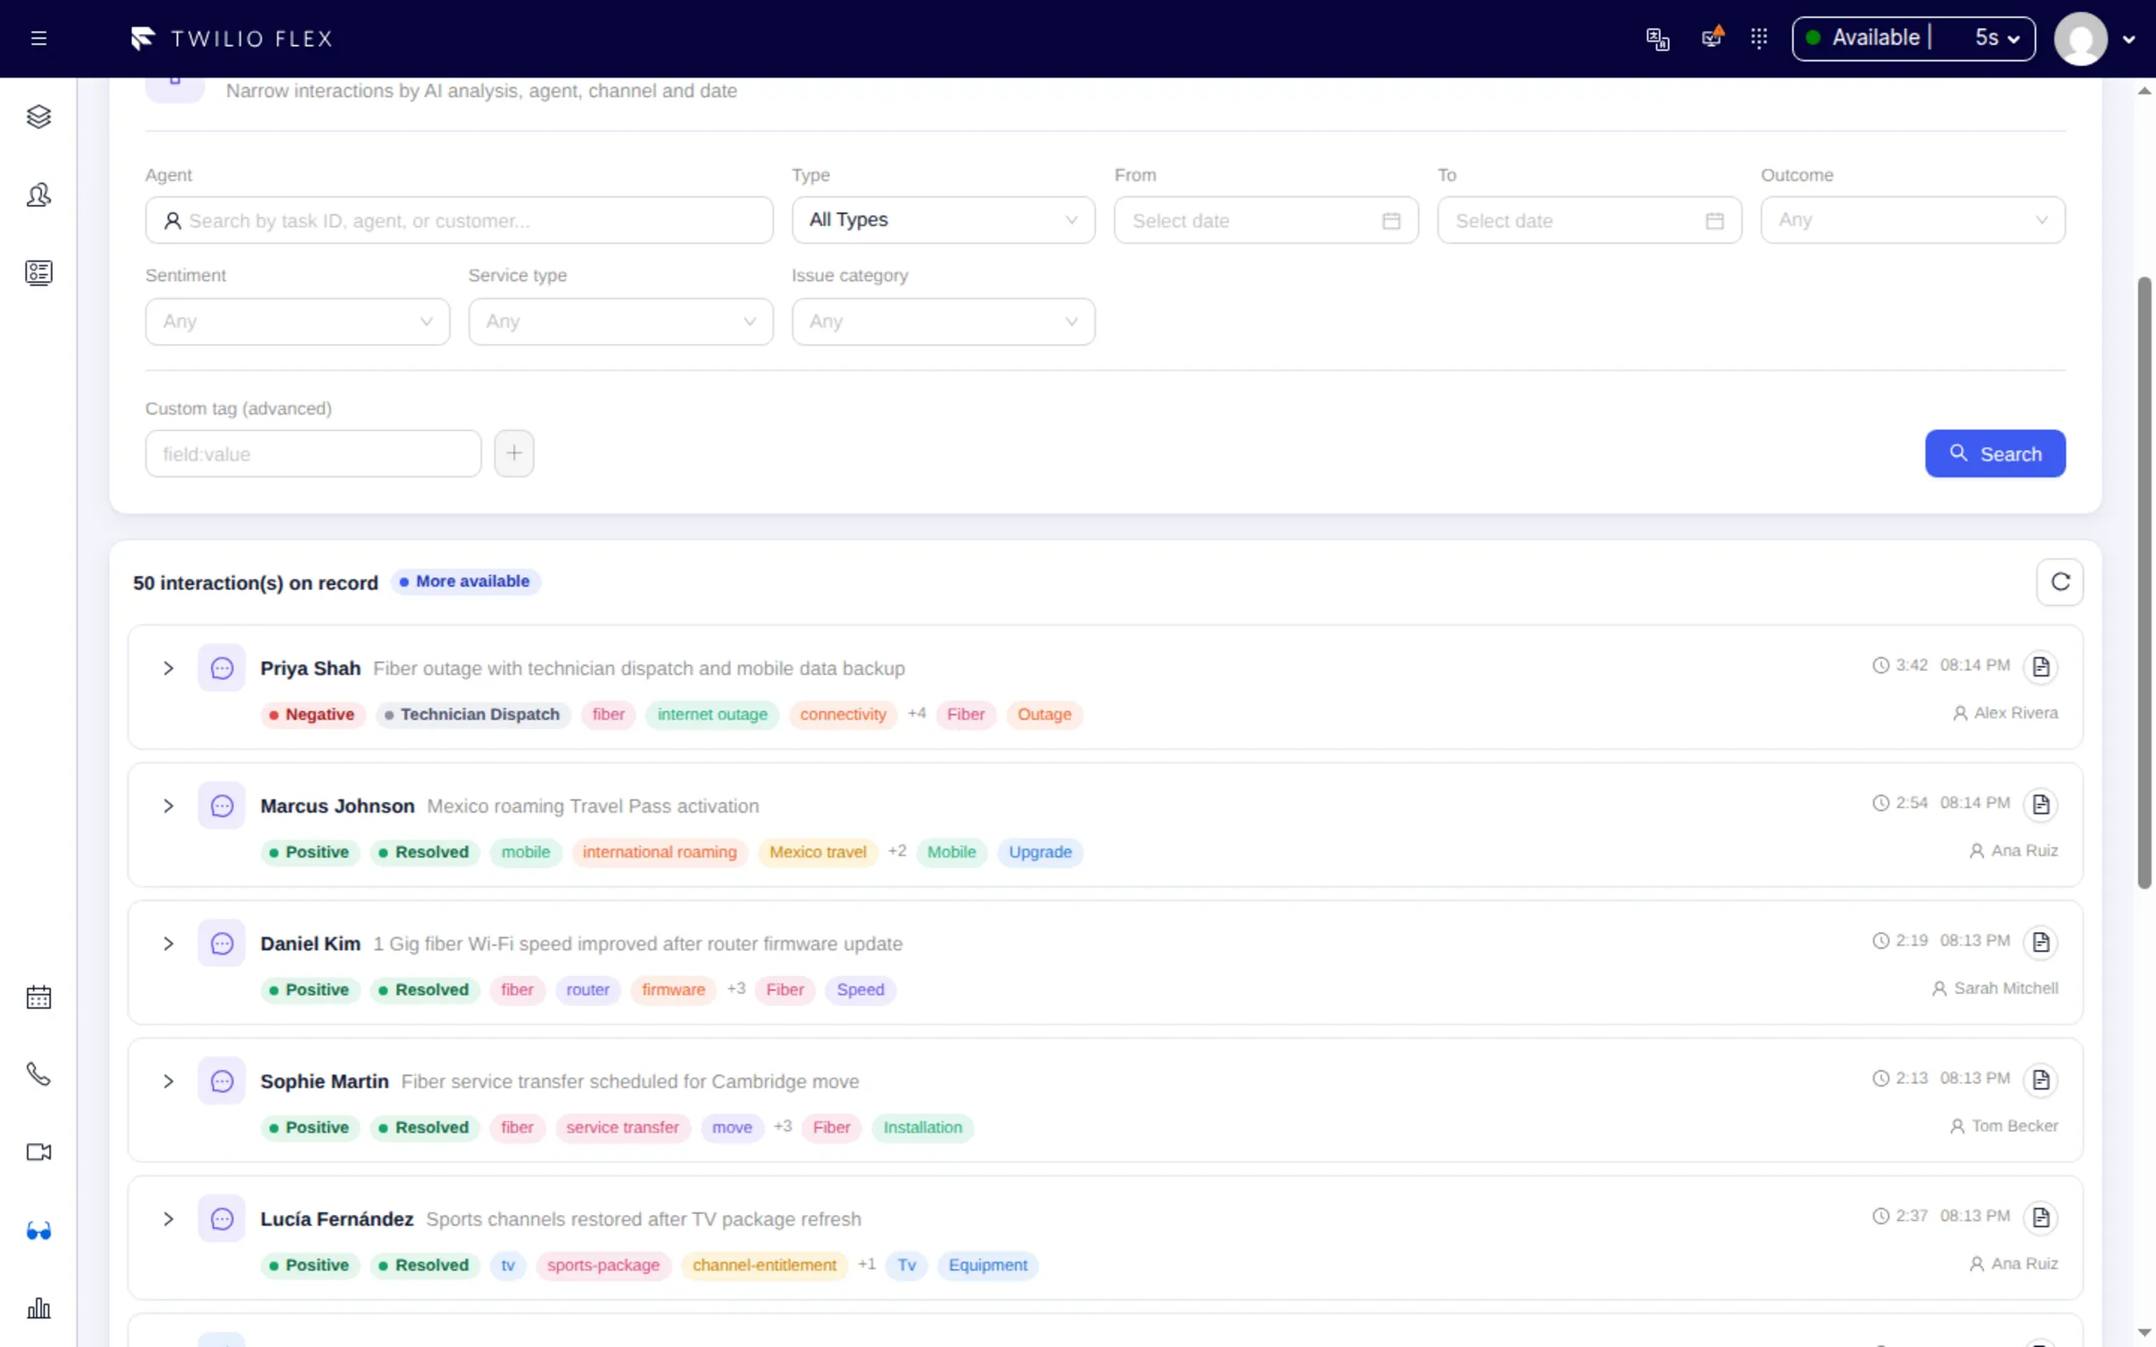Image resolution: width=2156 pixels, height=1347 pixels.
Task: Click the +4 more tags on Priya Shah
Action: click(x=916, y=714)
